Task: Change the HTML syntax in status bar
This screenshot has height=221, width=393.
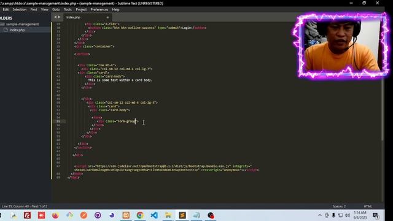Action: 368,206
